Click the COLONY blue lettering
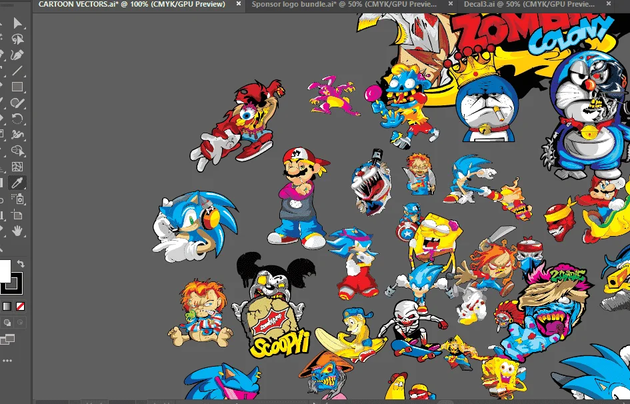630x404 pixels. [571, 36]
